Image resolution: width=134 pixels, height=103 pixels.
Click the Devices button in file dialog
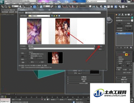coord(23,53)
